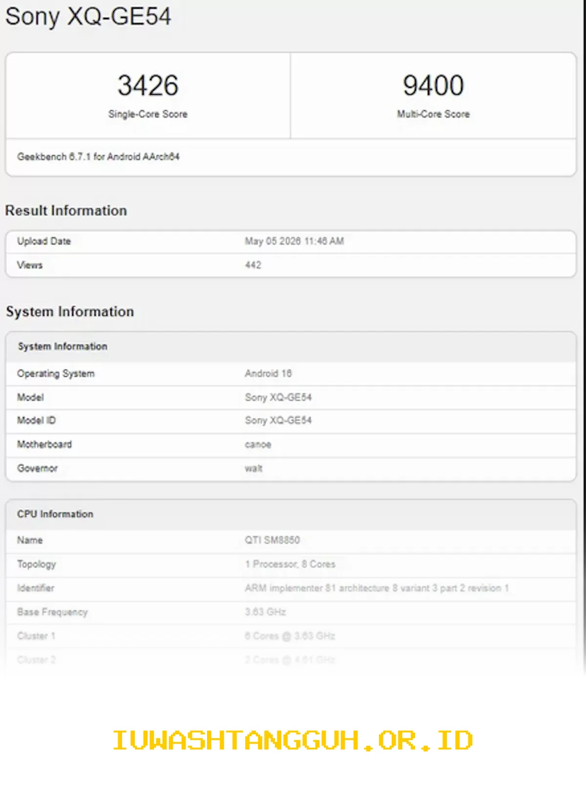Image resolution: width=586 pixels, height=786 pixels.
Task: Select upload date value May 05 2026
Action: 294,241
